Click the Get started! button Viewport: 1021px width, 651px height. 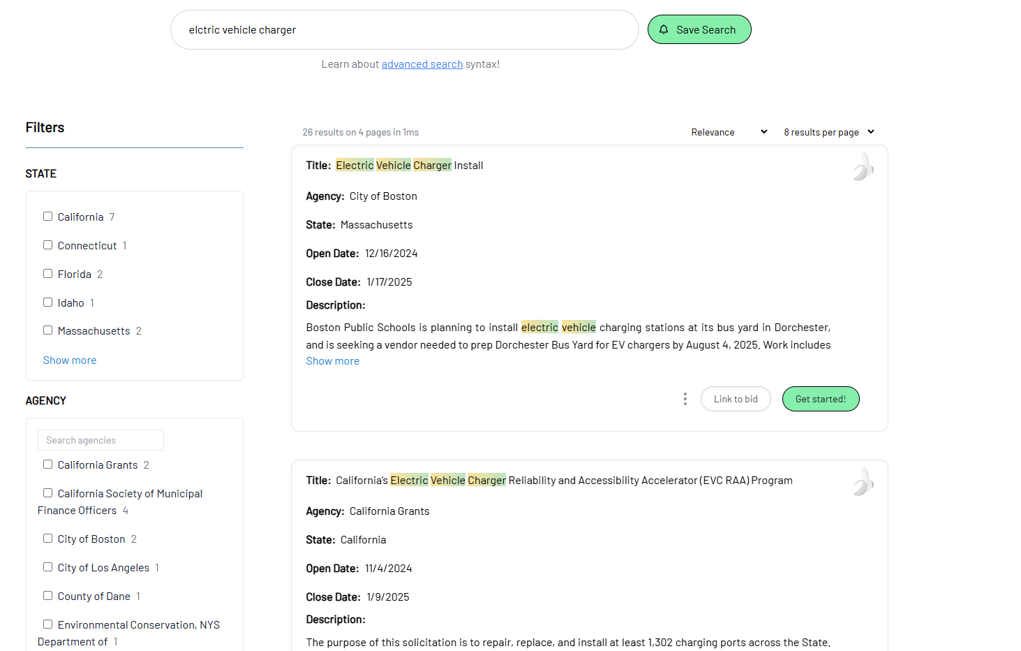821,399
